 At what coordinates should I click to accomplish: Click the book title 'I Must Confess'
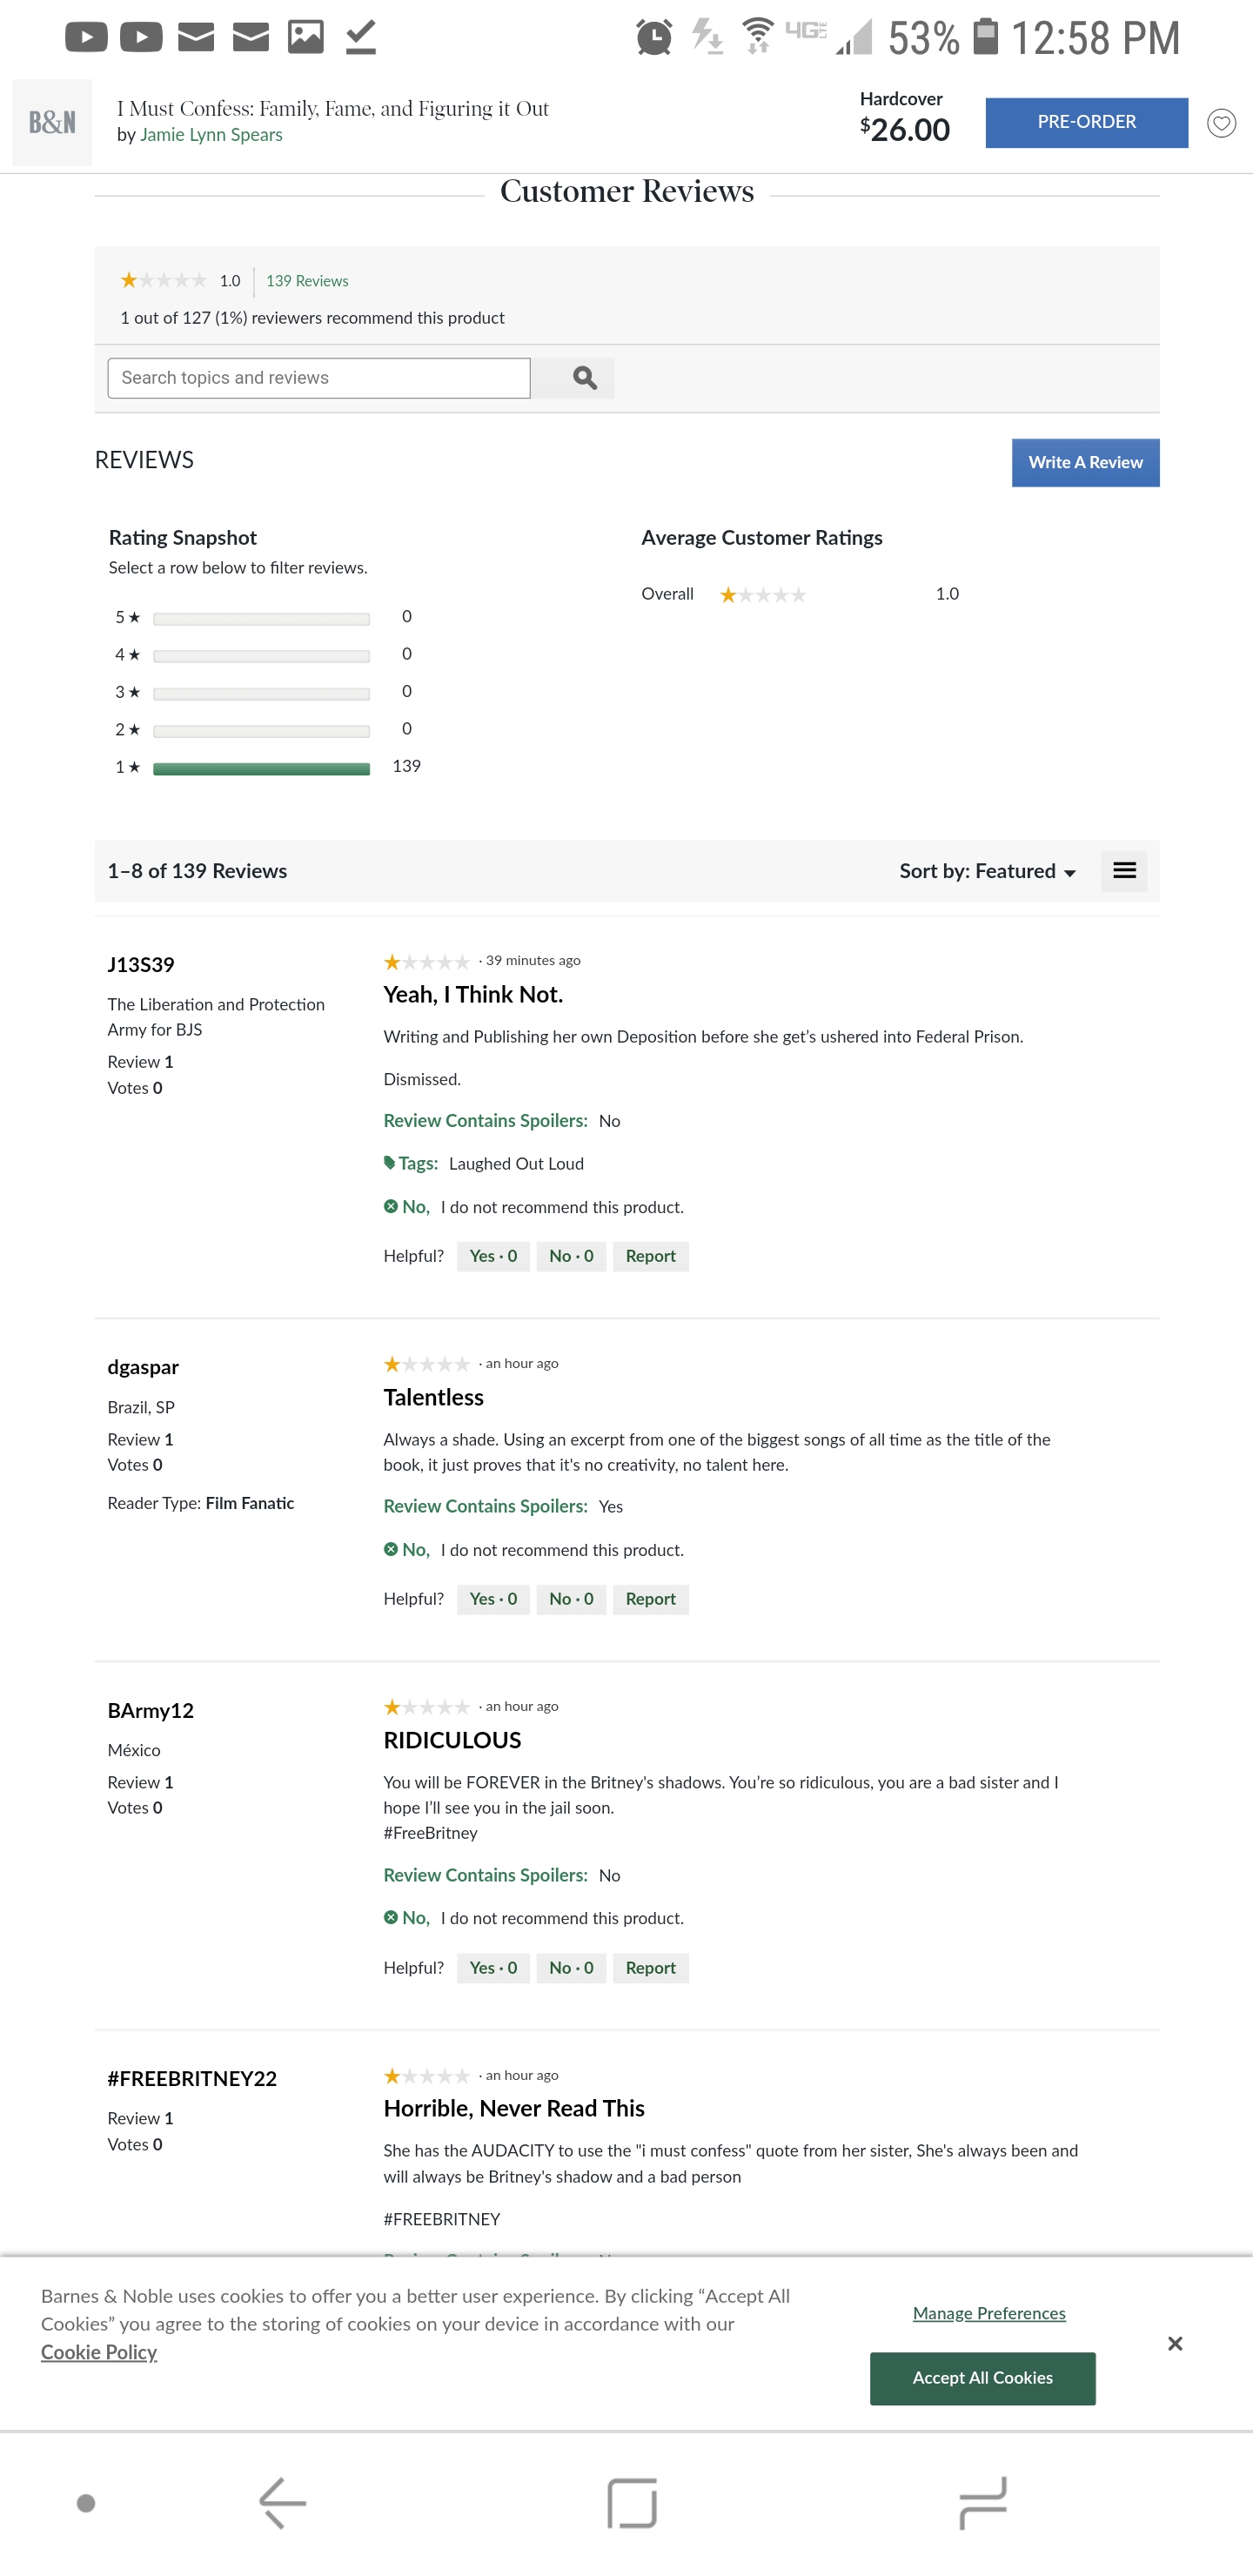coord(333,108)
